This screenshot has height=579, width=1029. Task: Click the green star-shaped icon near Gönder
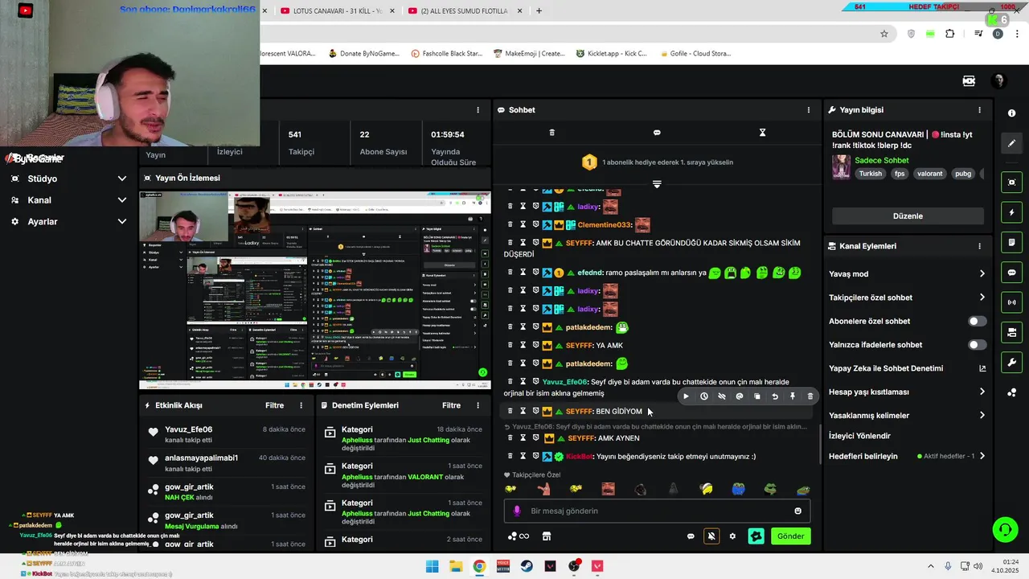coord(756,536)
